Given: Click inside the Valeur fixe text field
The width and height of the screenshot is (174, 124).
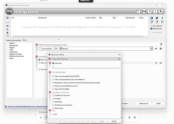Looking at the screenshot, I should tap(86, 67).
